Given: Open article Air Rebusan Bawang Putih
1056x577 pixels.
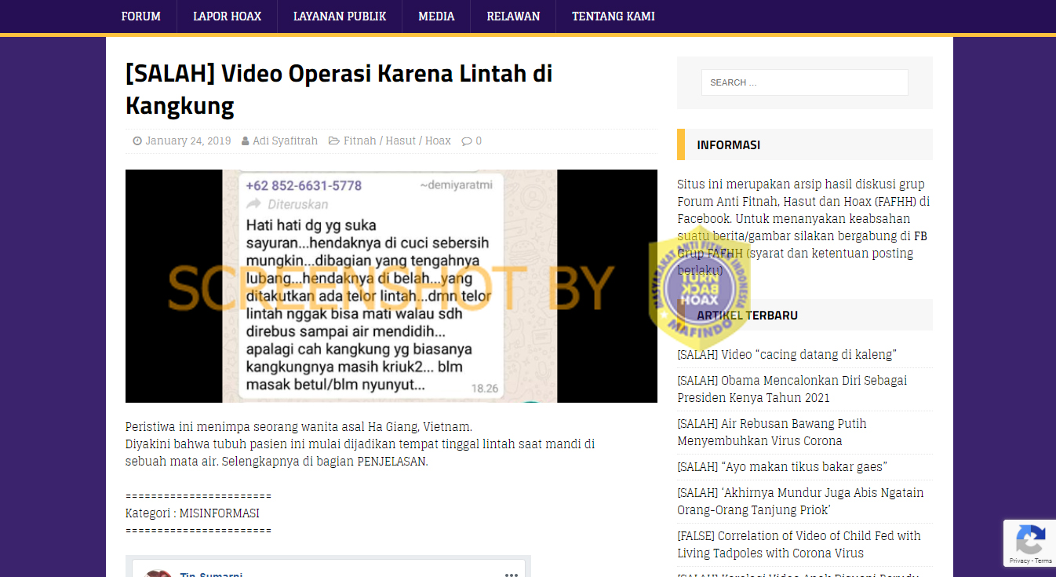Looking at the screenshot, I should coord(772,433).
